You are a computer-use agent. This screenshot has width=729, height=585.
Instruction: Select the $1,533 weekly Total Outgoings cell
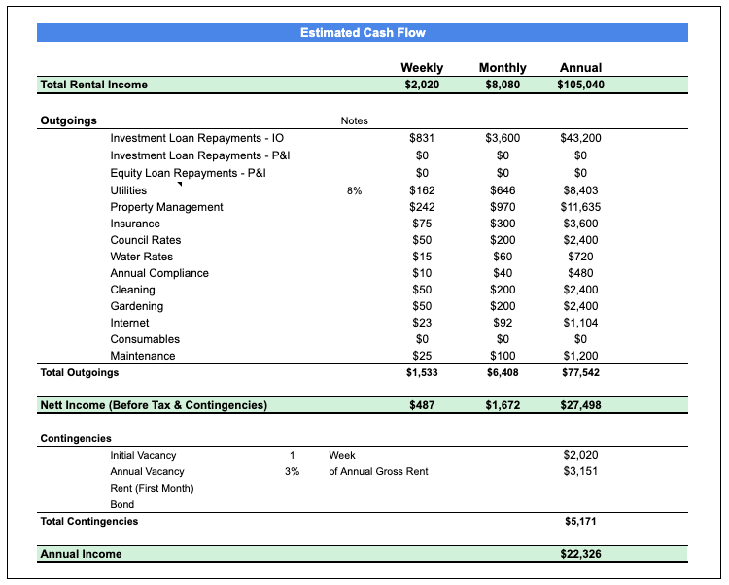[x=422, y=372]
